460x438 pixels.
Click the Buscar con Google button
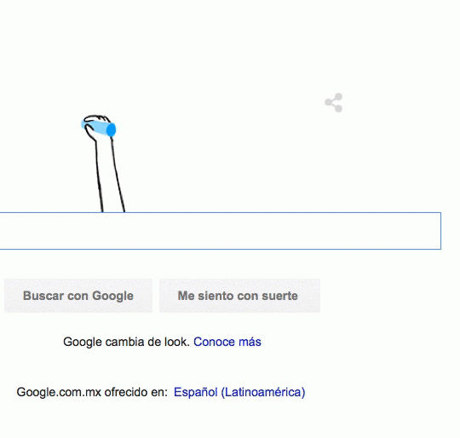tap(78, 296)
